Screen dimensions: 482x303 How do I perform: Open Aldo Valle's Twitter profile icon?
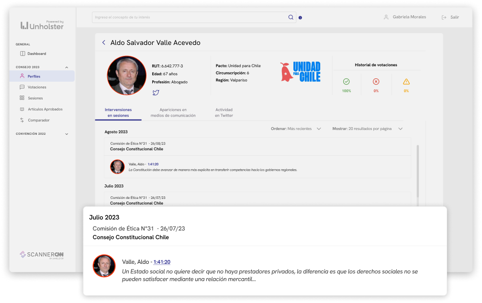156,92
